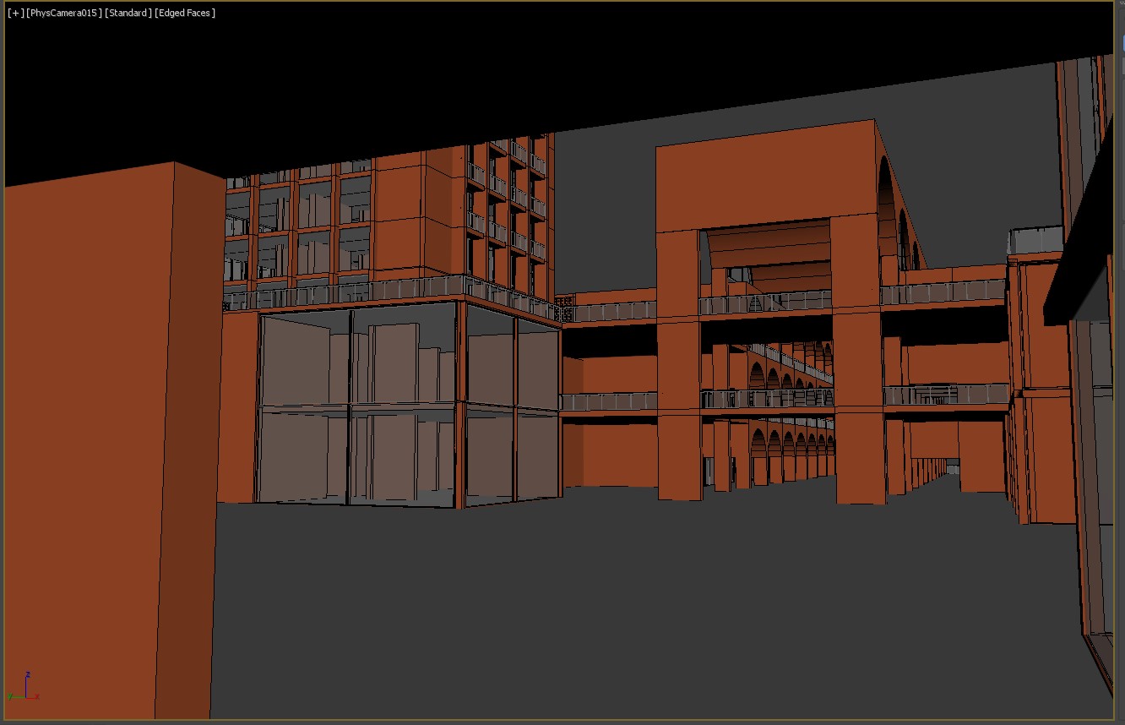This screenshot has width=1125, height=725.
Task: Click the blue Z axis label
Action: (28, 674)
